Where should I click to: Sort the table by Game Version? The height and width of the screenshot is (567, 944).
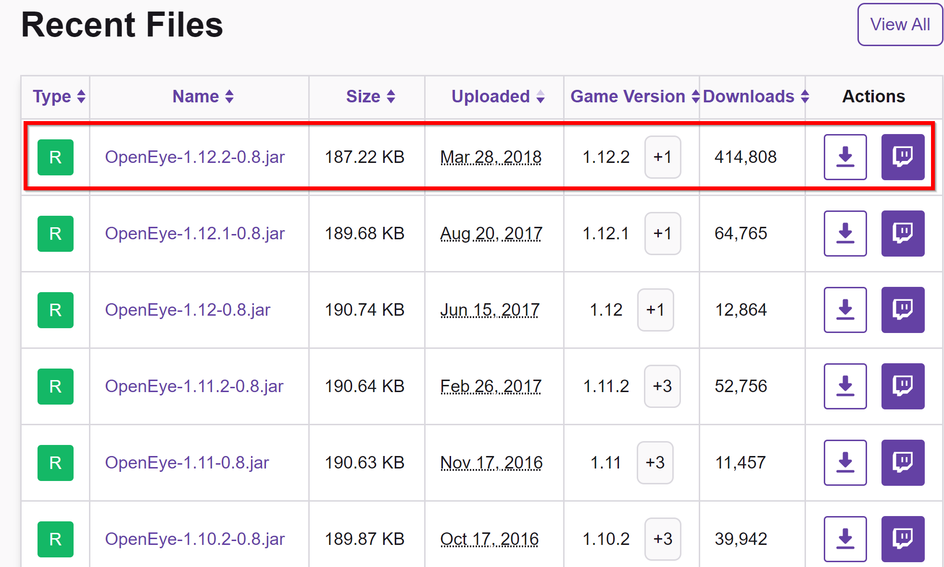(635, 97)
